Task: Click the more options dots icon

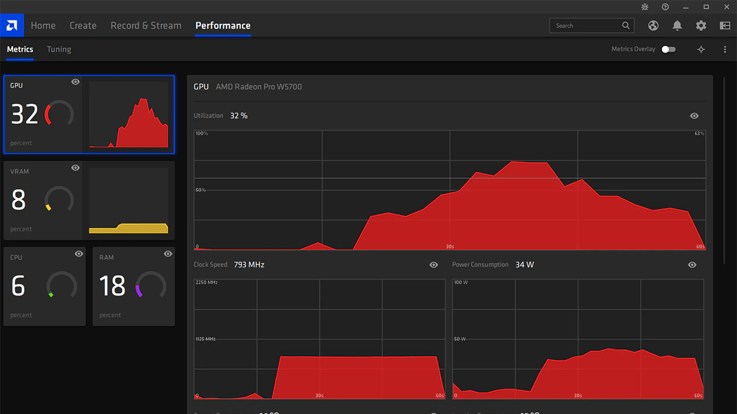Action: pyautogui.click(x=725, y=50)
